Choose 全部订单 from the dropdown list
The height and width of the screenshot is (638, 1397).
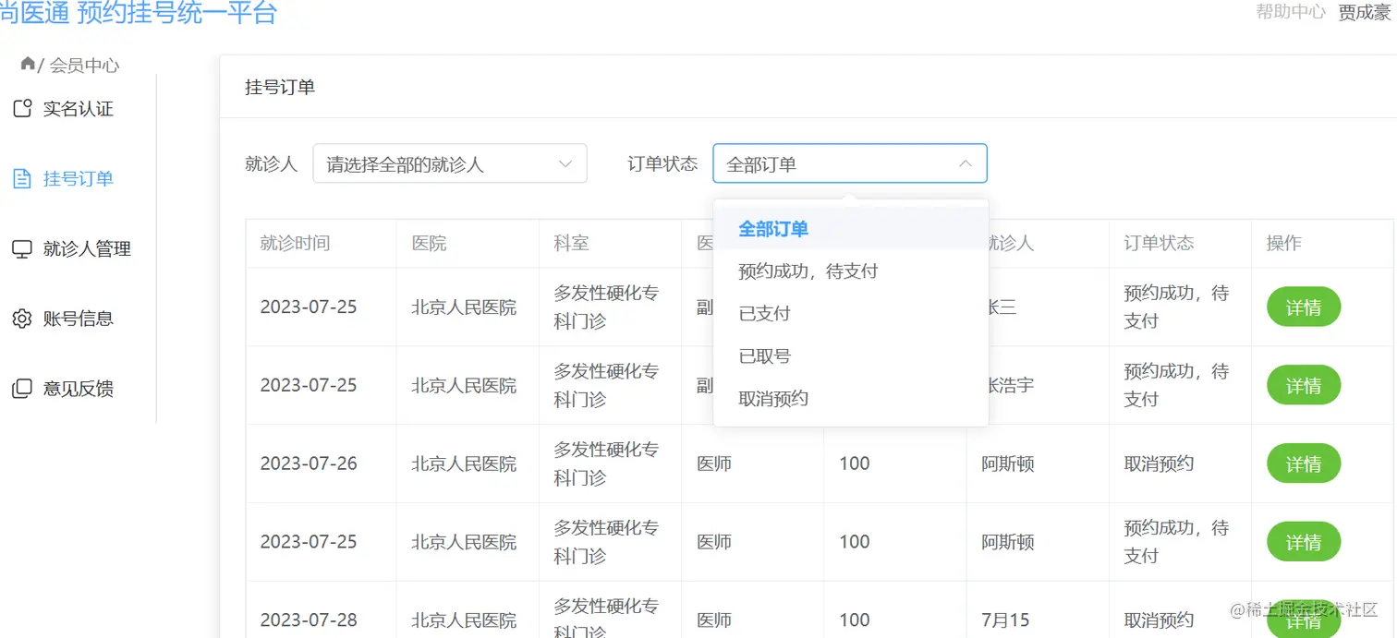click(851, 229)
